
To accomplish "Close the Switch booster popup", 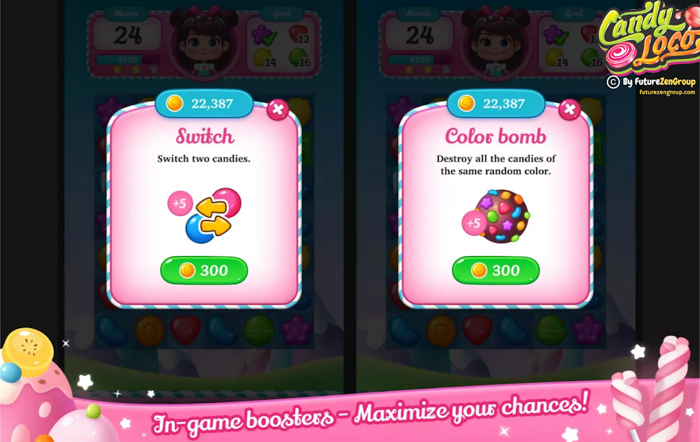I will 277,109.
